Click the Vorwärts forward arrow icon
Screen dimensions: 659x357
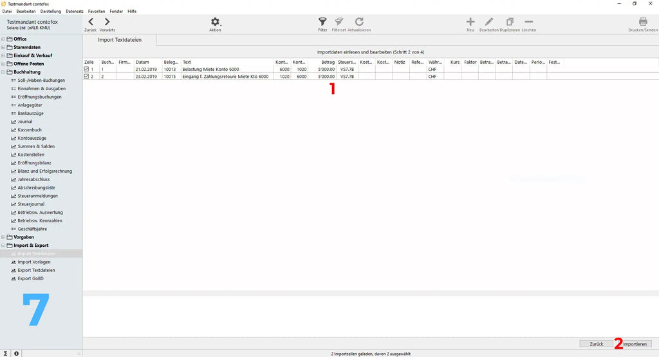pyautogui.click(x=107, y=23)
